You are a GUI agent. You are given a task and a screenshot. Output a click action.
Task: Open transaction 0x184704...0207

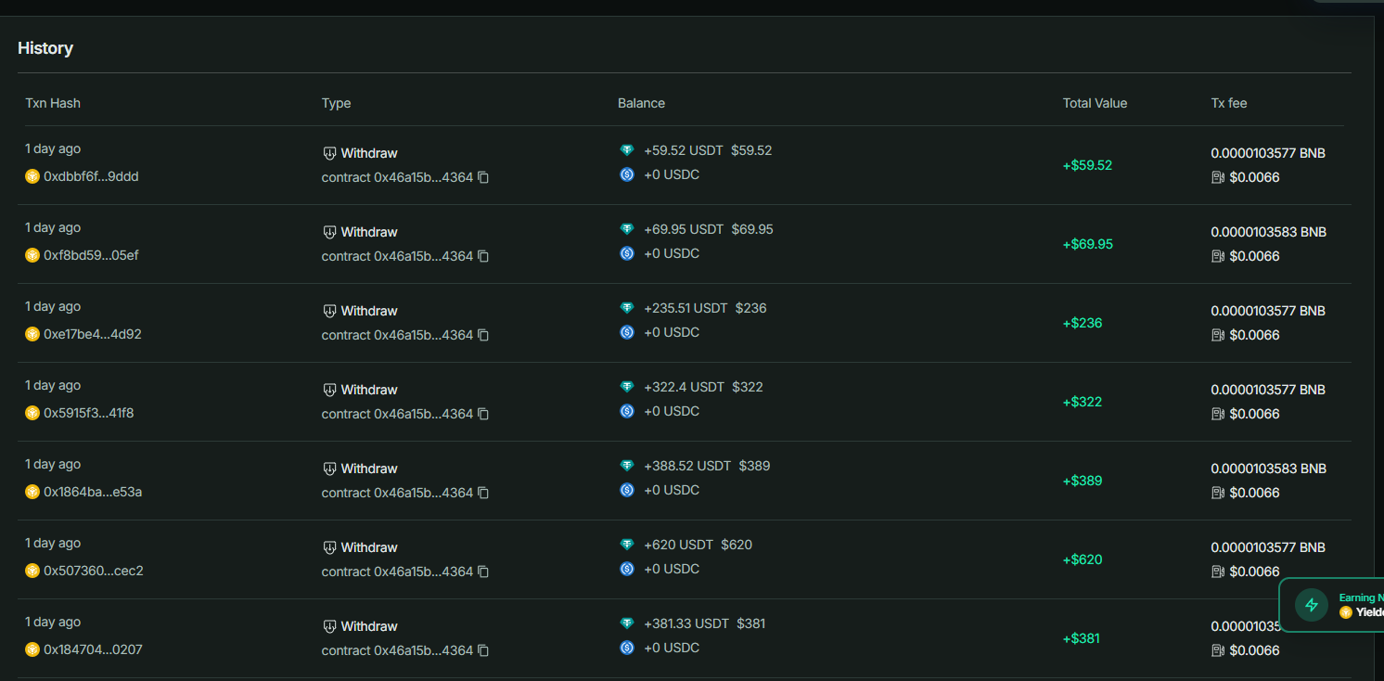pyautogui.click(x=93, y=649)
